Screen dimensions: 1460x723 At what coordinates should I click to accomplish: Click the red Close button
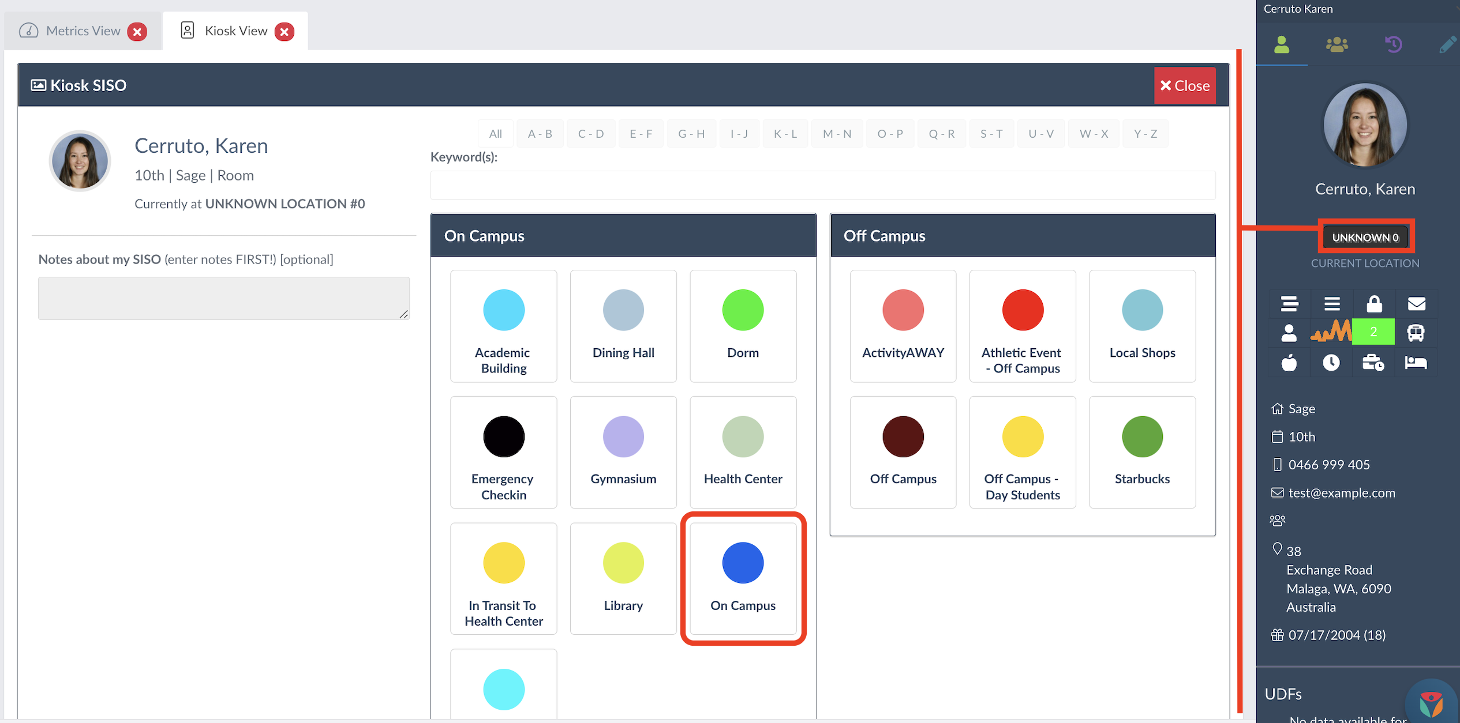1185,85
